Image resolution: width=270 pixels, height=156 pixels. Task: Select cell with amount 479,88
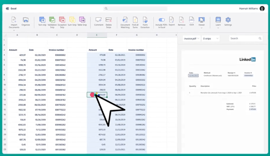(97, 55)
